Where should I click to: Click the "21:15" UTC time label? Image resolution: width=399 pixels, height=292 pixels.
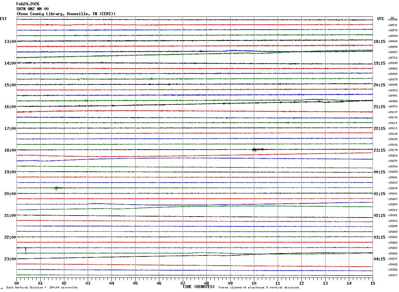click(380, 107)
